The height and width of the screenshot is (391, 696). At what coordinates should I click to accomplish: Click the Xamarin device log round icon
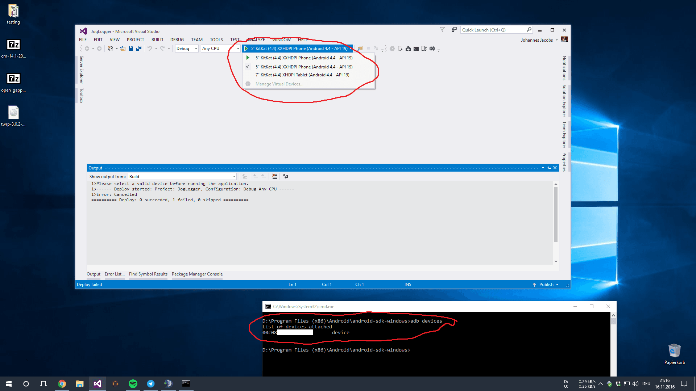point(432,49)
